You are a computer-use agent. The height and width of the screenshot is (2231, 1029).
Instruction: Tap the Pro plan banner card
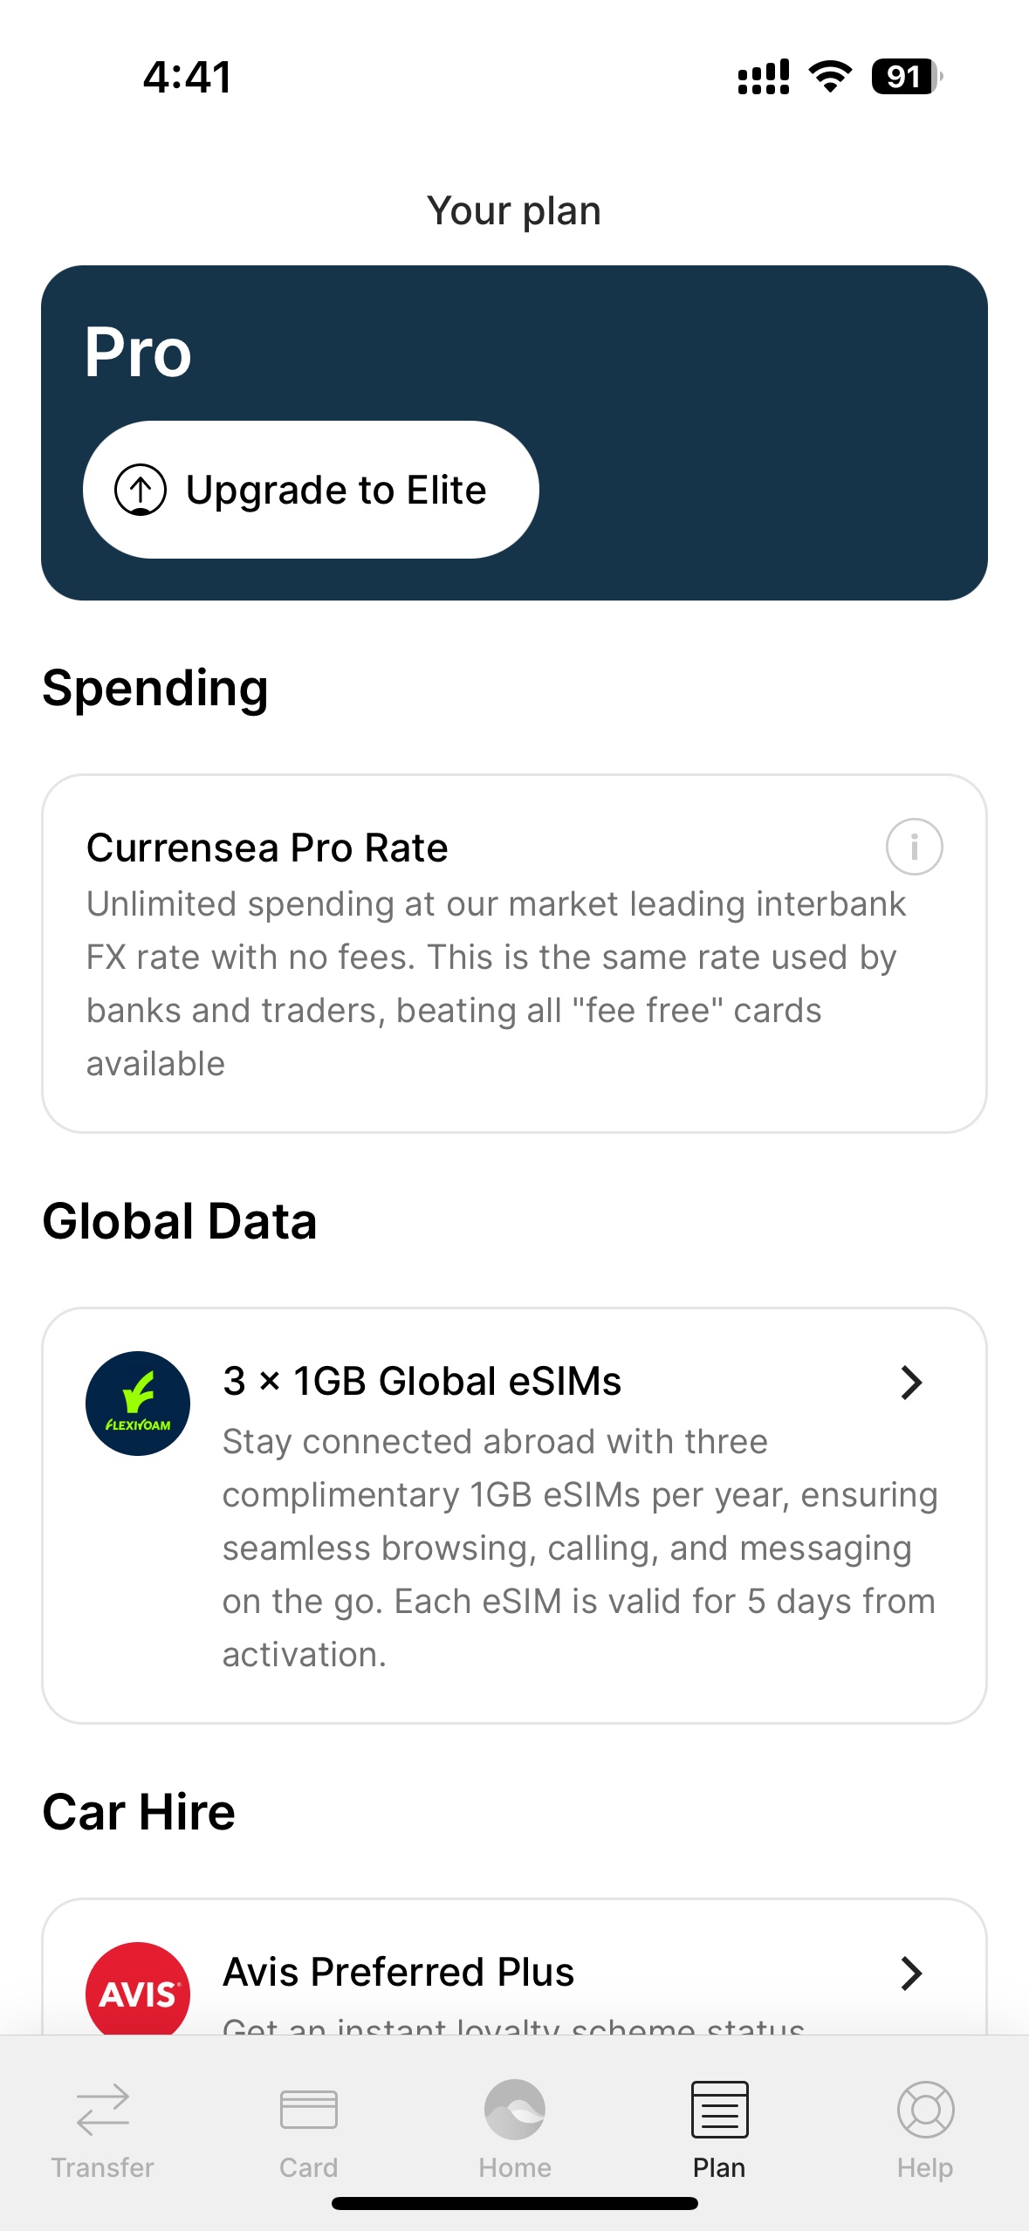(x=514, y=432)
